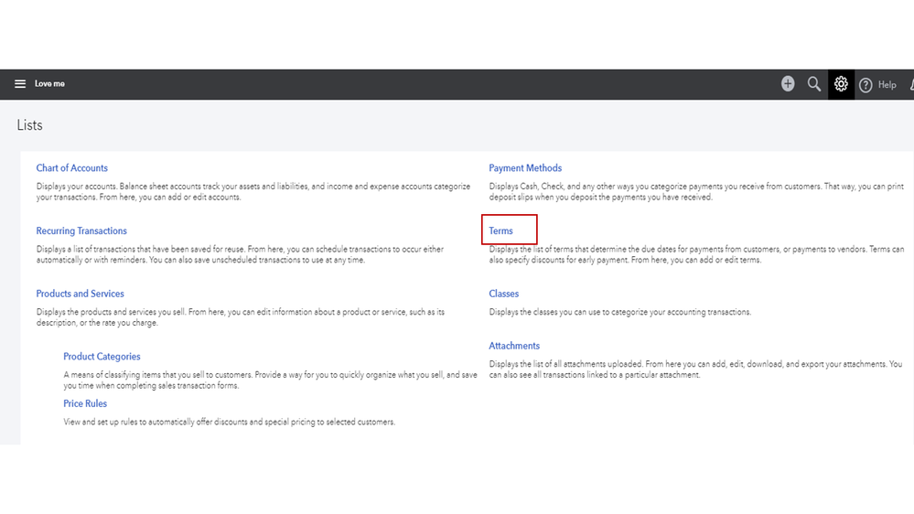Click the plus Create new icon
Viewport: 914px width, 514px height.
pyautogui.click(x=788, y=84)
